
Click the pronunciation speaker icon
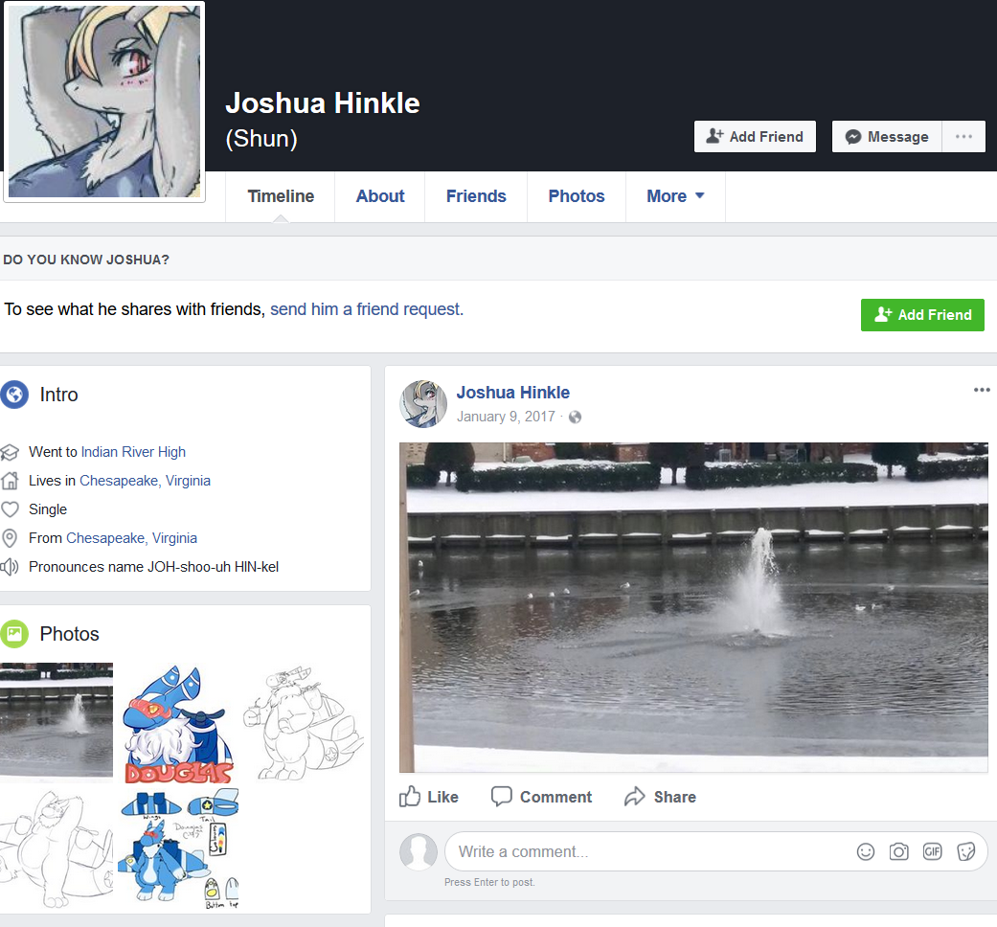tap(10, 567)
